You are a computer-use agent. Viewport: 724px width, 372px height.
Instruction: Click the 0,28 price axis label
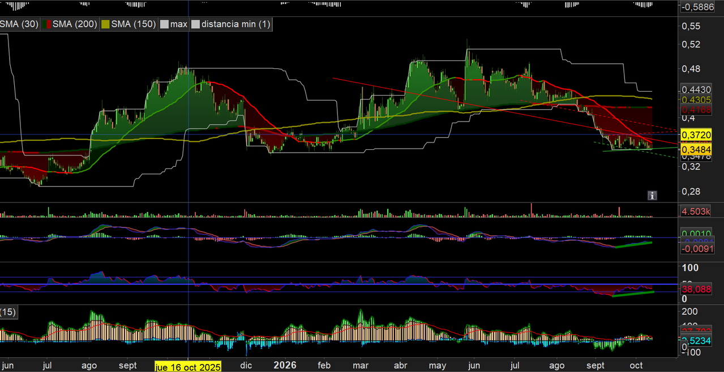pyautogui.click(x=692, y=192)
